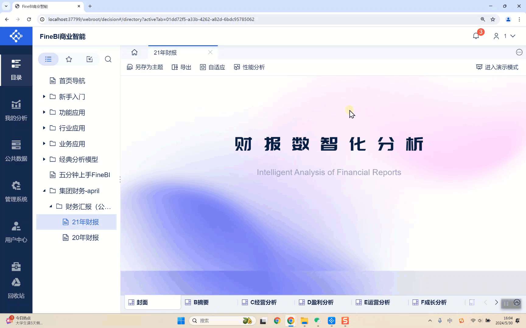Click the search icon in the directory panel

(x=108, y=59)
